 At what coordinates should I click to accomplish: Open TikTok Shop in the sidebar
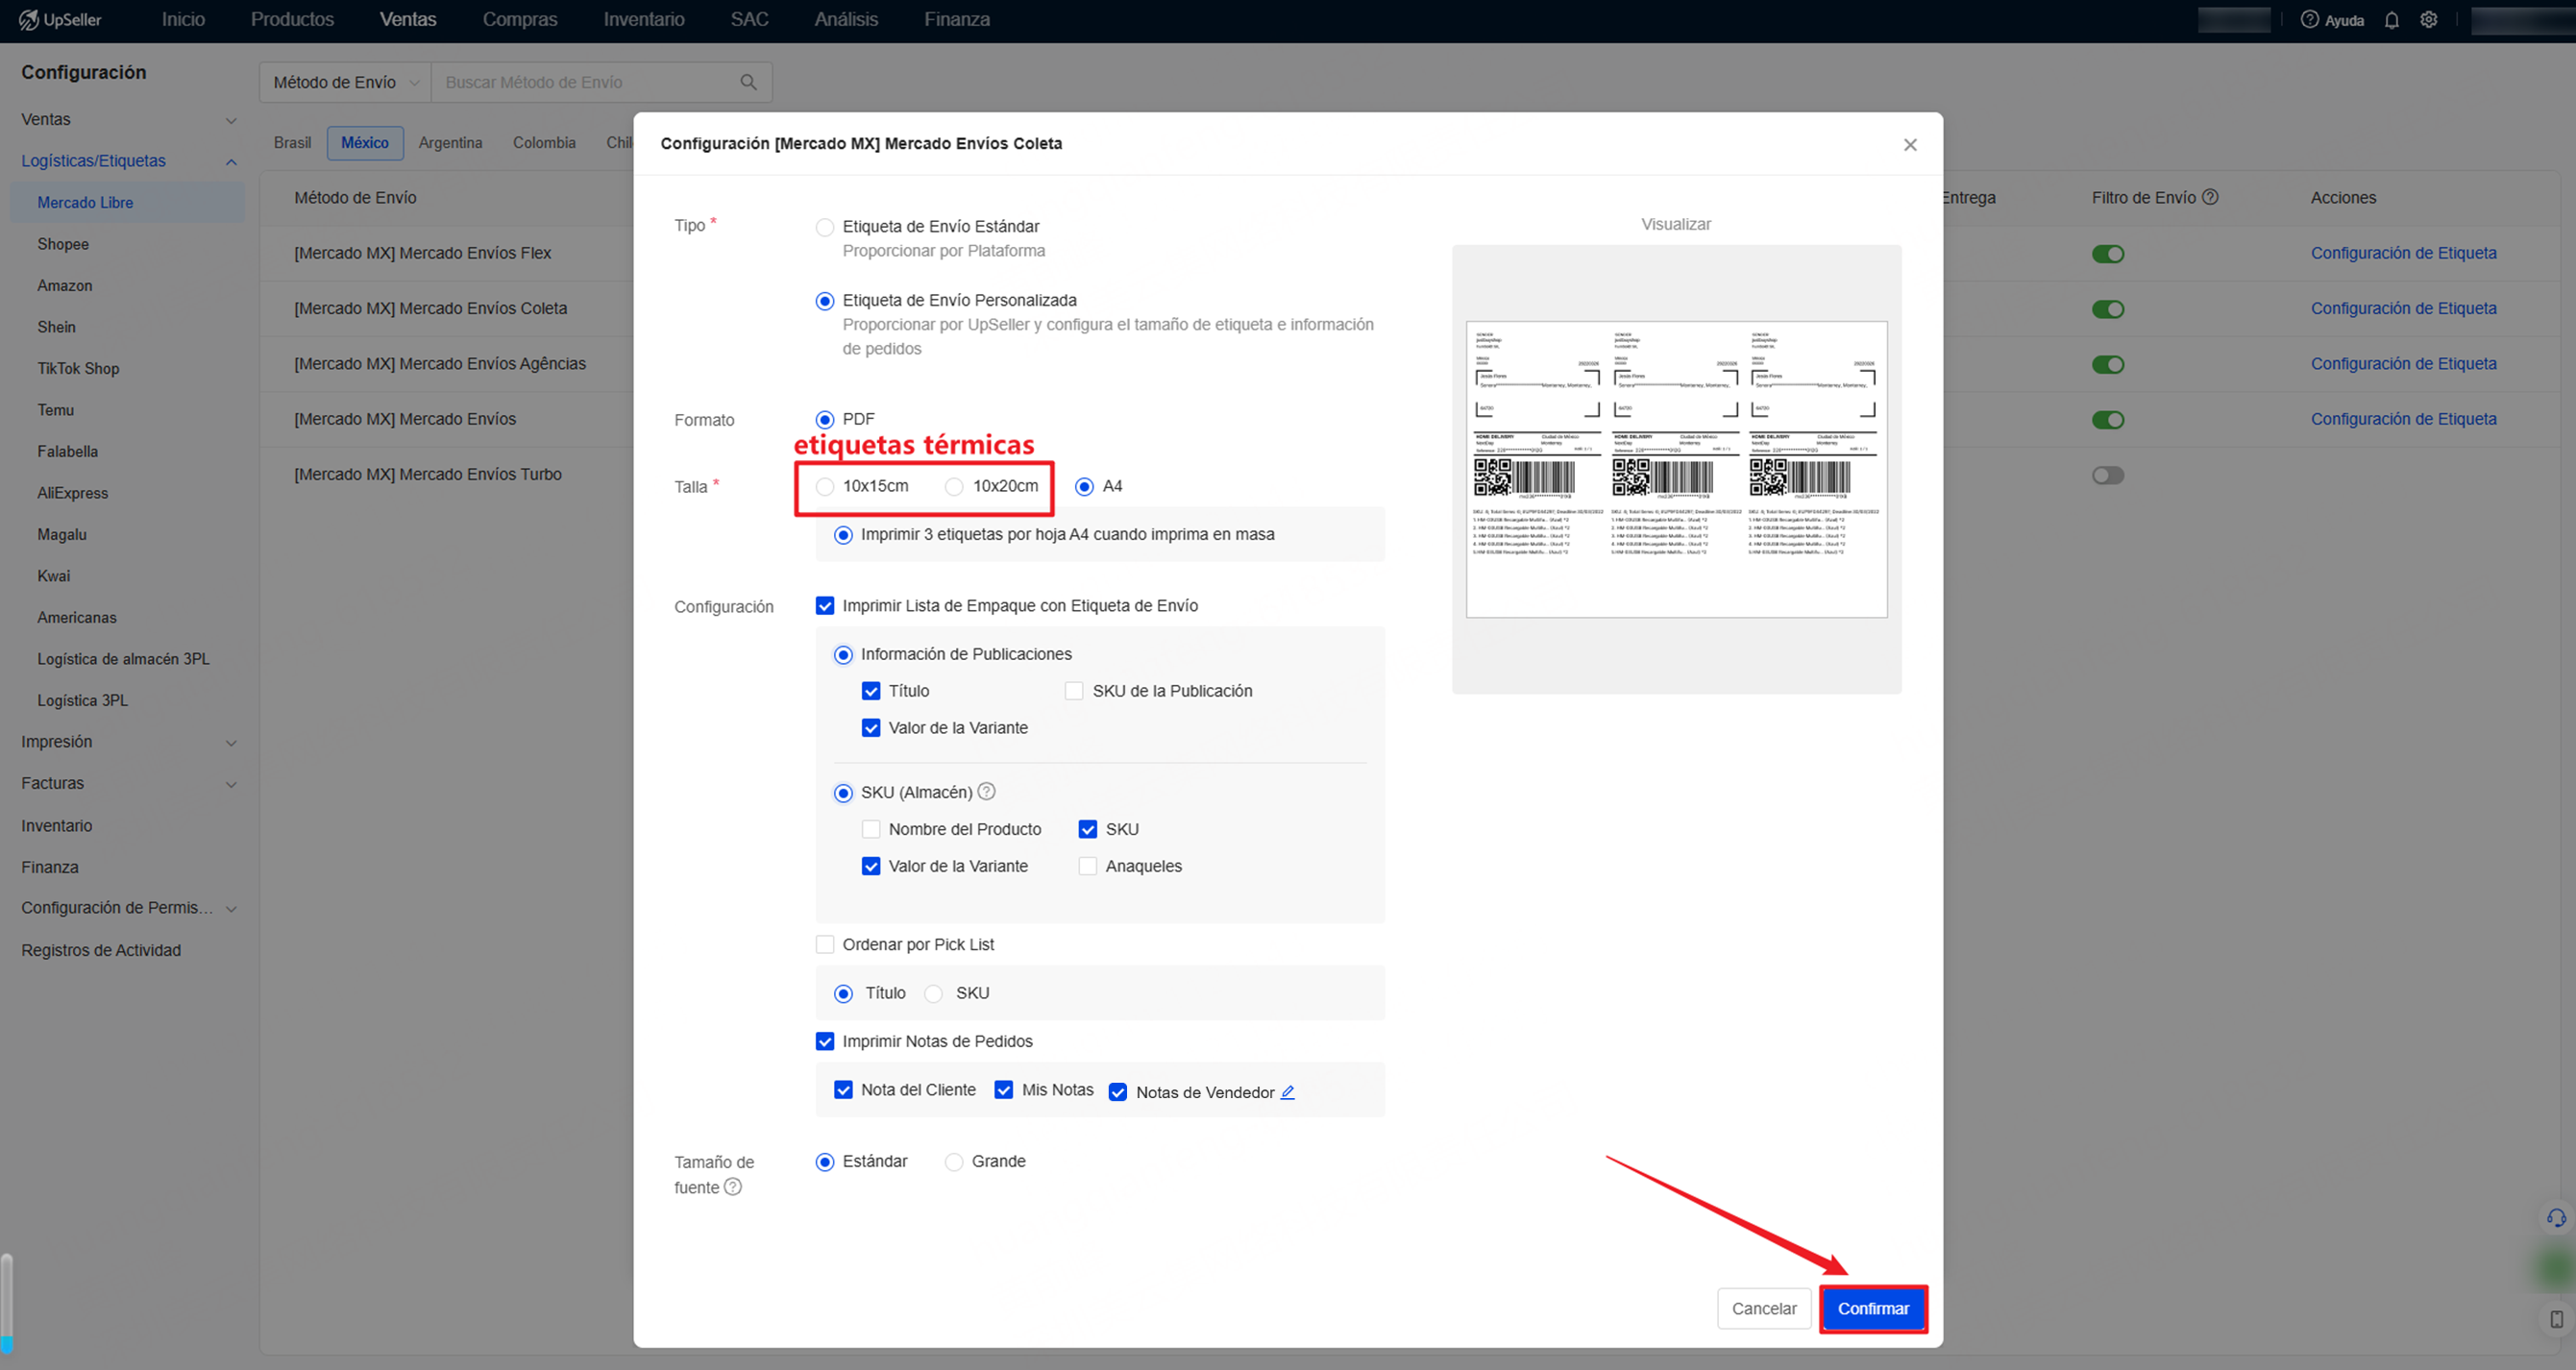(x=78, y=368)
